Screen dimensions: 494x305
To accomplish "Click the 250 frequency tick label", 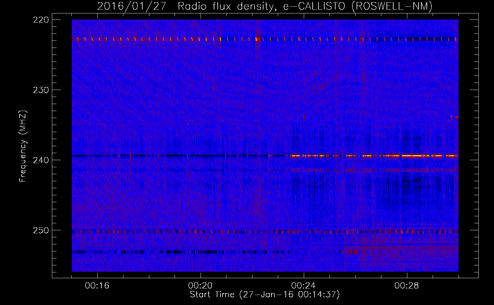I will 41,230.
